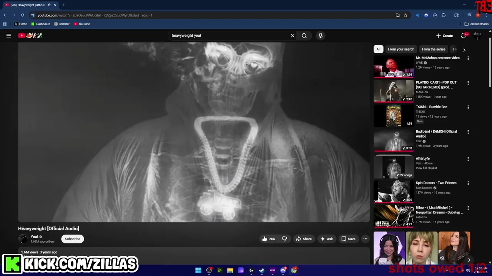Open the YouTube account avatar menu

(477, 36)
